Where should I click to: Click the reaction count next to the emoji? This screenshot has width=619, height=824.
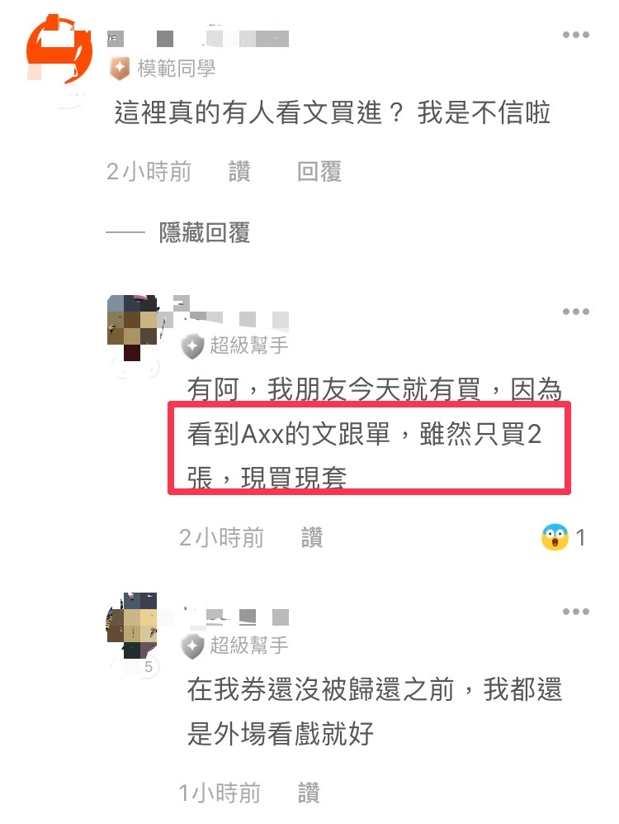(580, 537)
